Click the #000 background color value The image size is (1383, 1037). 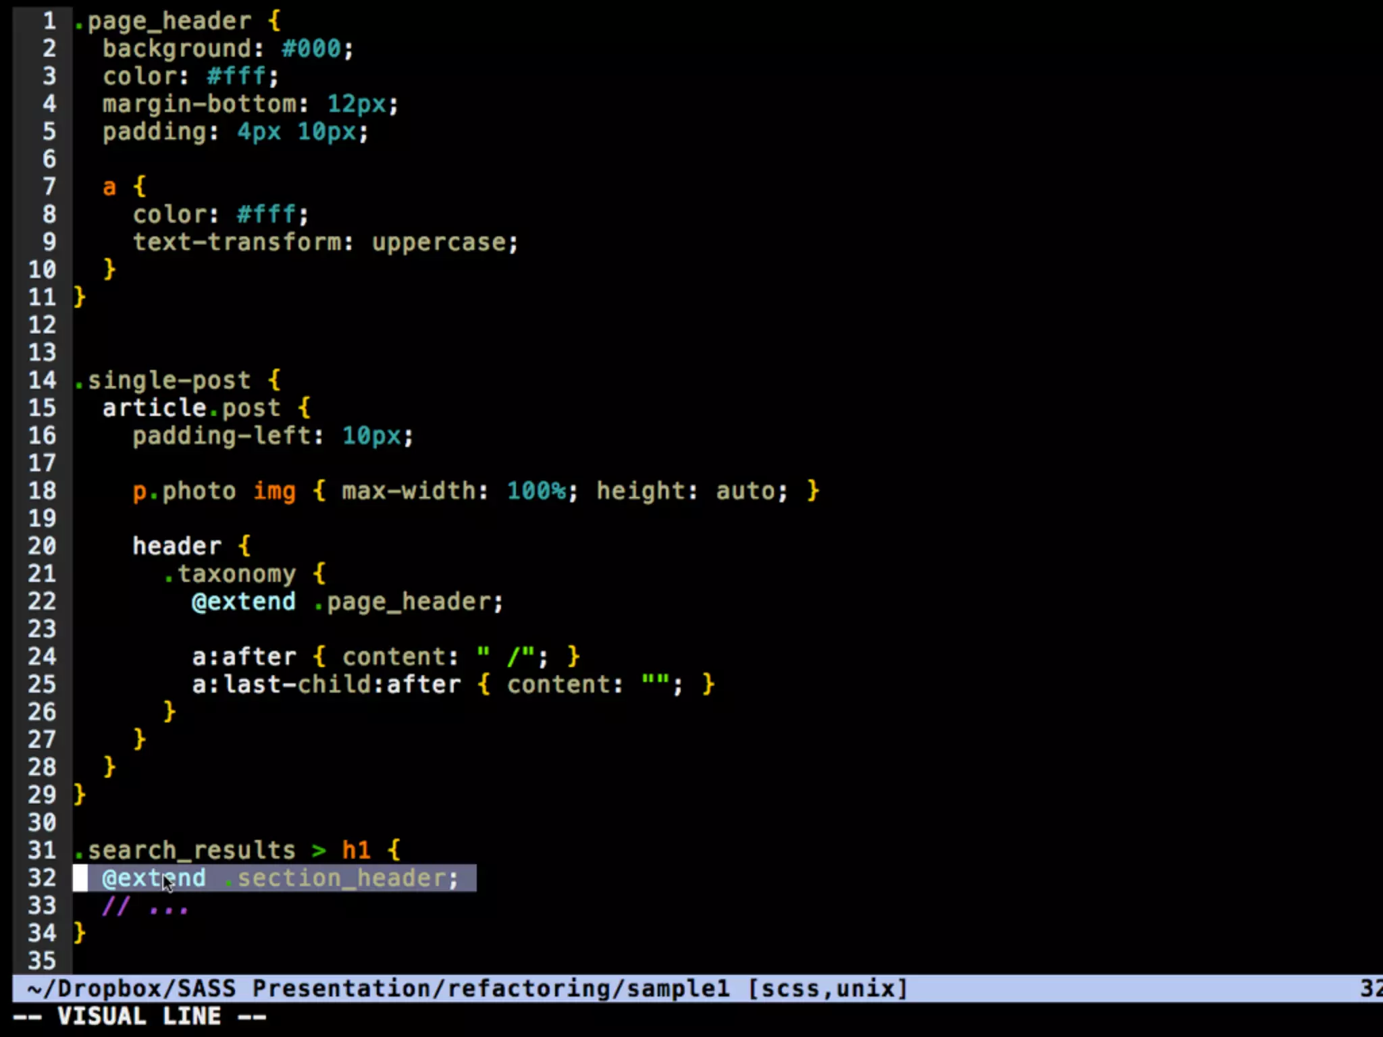(x=311, y=49)
